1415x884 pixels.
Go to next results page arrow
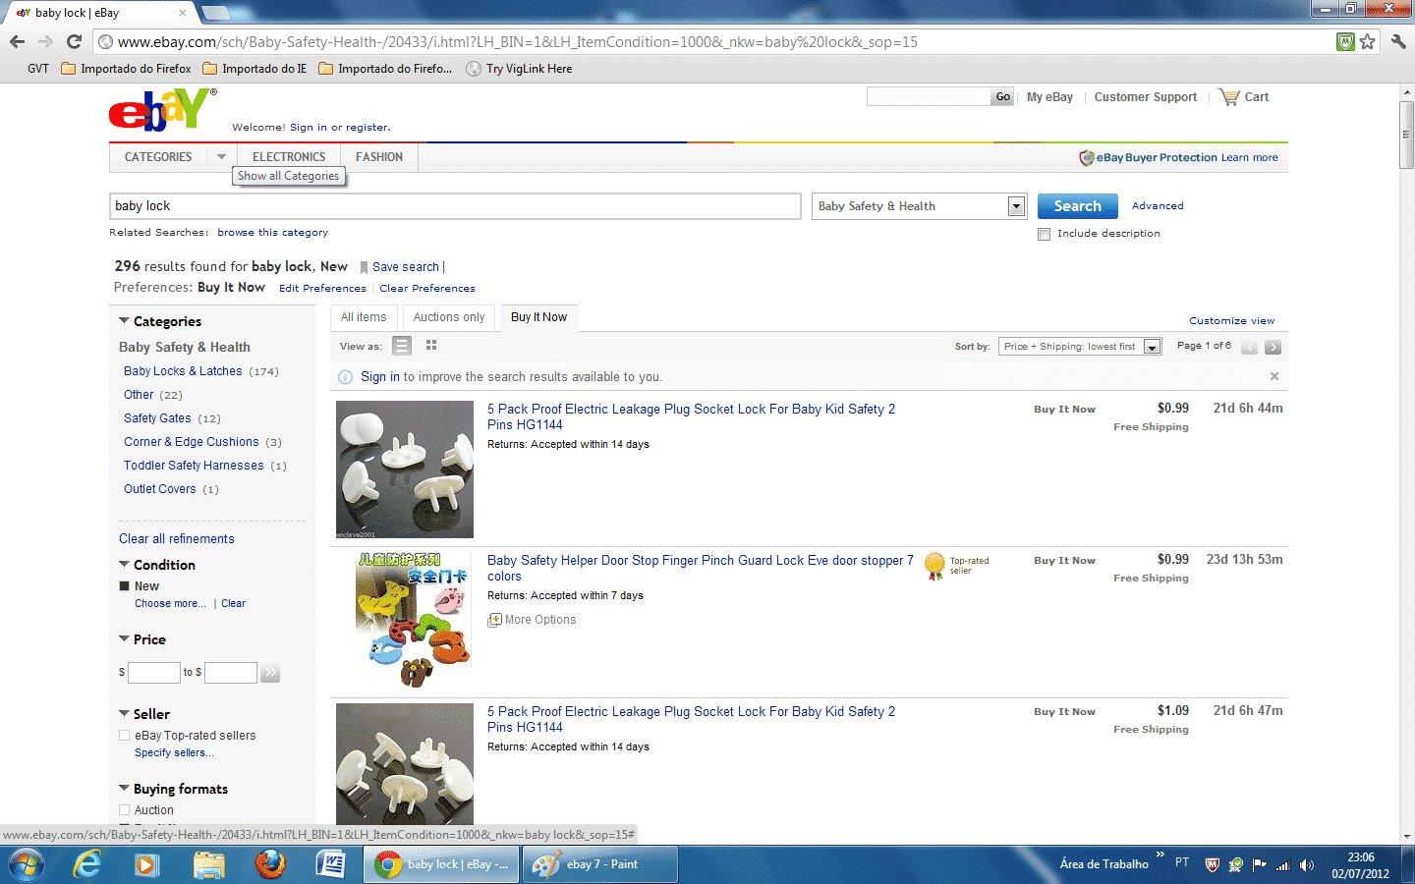(1273, 347)
